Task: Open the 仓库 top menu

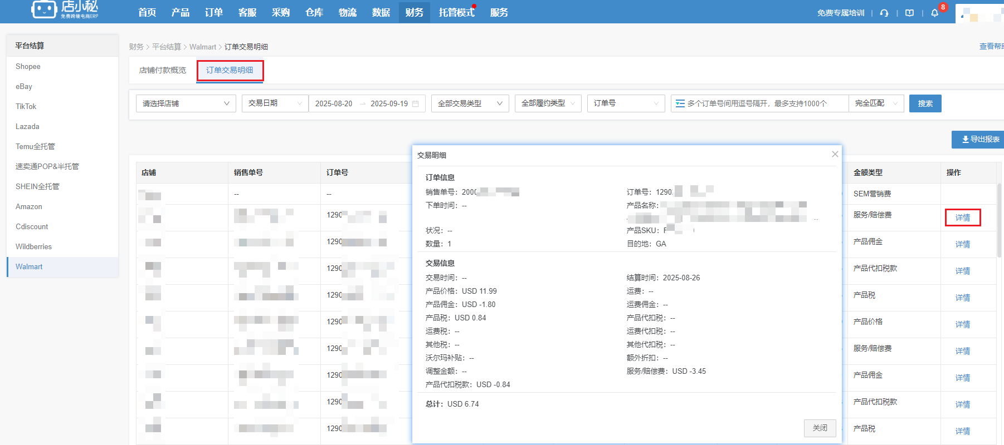Action: click(314, 12)
